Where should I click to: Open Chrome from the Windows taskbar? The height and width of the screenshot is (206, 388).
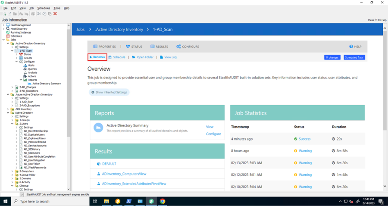pos(163,201)
